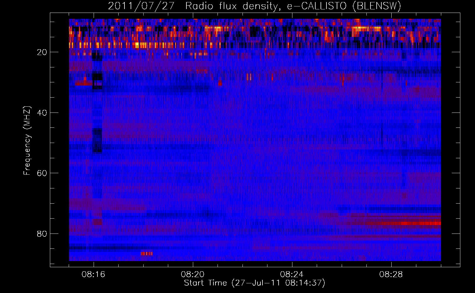Click the 08:24 time axis label
Viewport: 475px width, 293px height.
(x=292, y=275)
